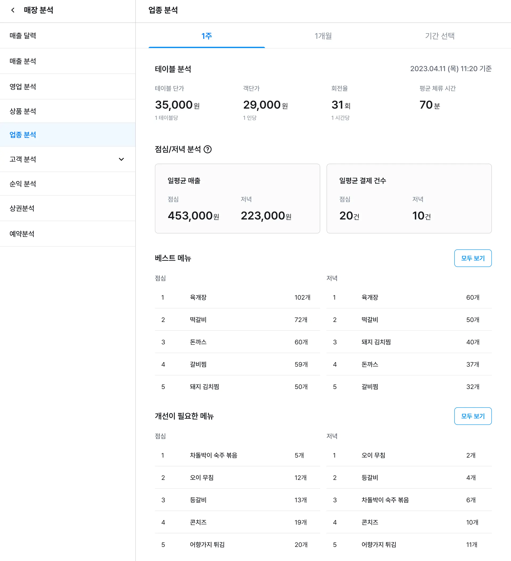
Task: Click the help icon beside 점심/저녁 분석
Action: pyautogui.click(x=207, y=149)
